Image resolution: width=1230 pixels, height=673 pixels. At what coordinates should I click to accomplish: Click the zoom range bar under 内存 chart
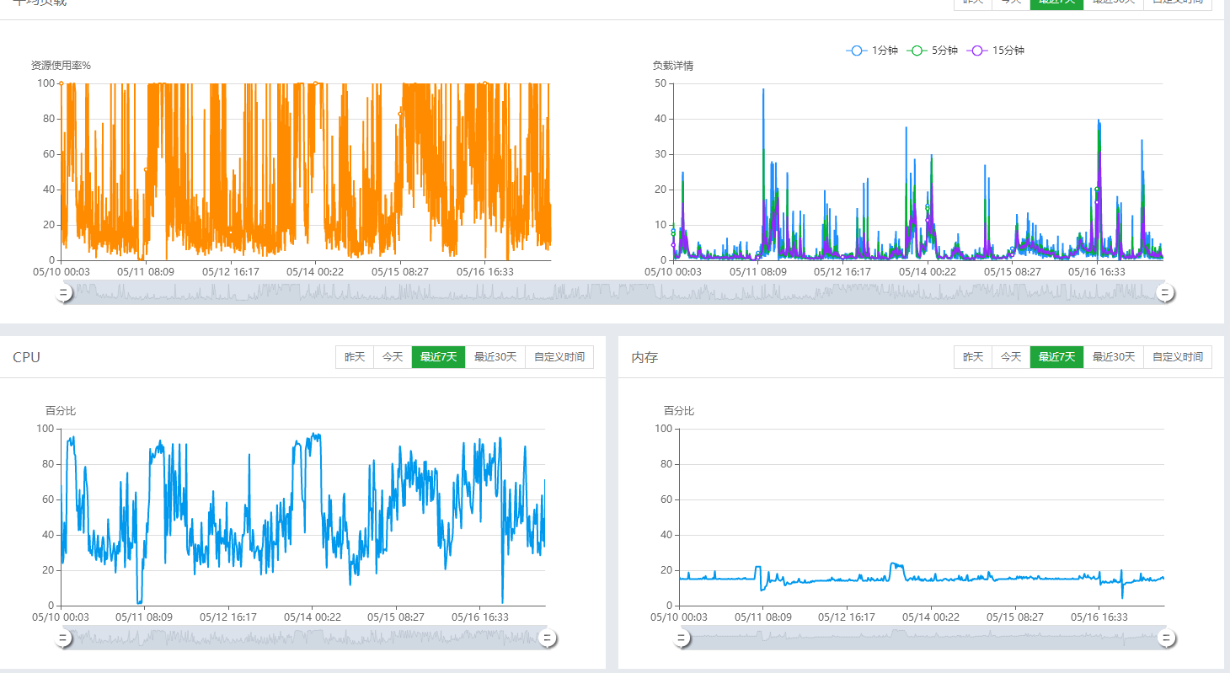pyautogui.click(x=923, y=638)
